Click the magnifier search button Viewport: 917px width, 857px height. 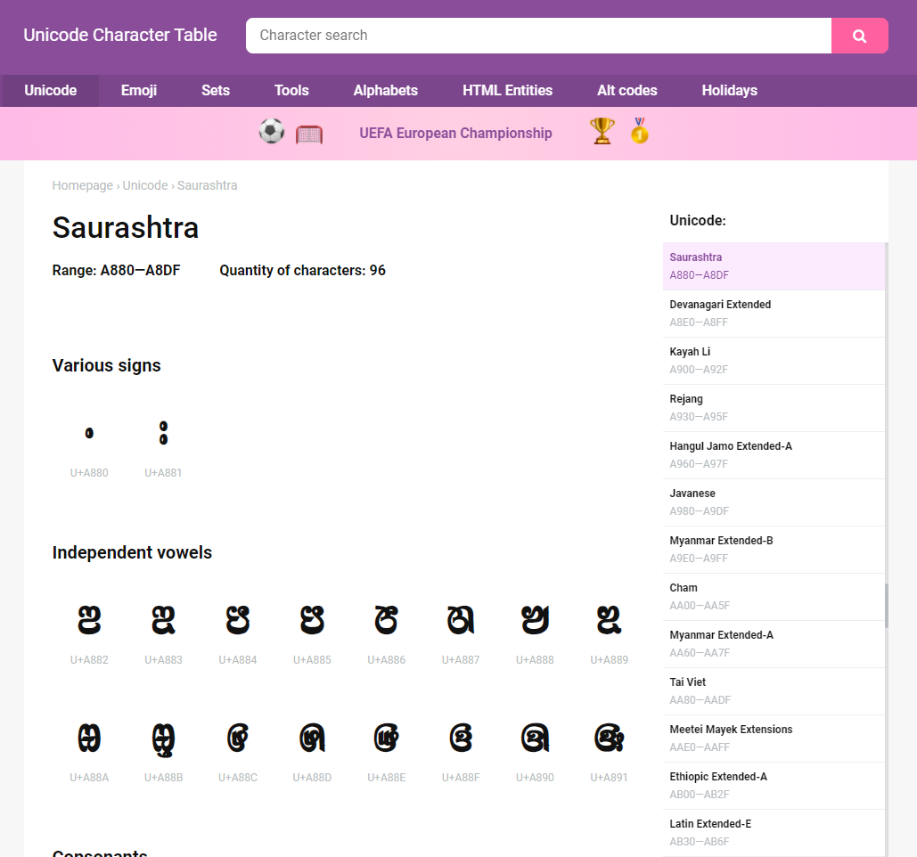tap(860, 36)
